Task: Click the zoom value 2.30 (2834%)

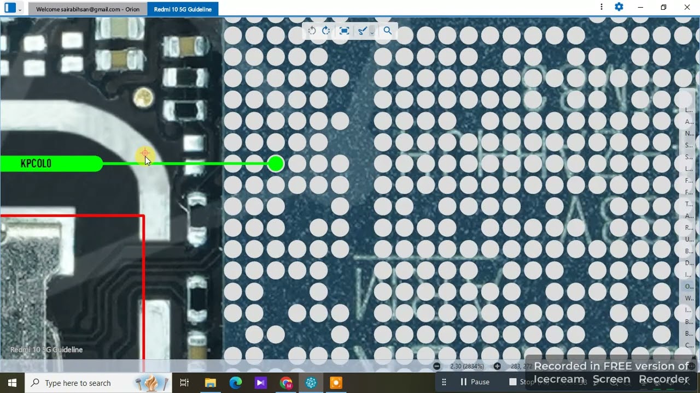Action: 467,366
